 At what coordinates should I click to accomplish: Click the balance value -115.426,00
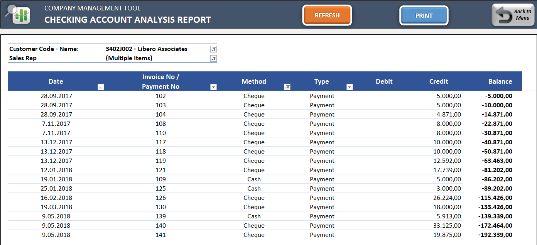click(495, 198)
